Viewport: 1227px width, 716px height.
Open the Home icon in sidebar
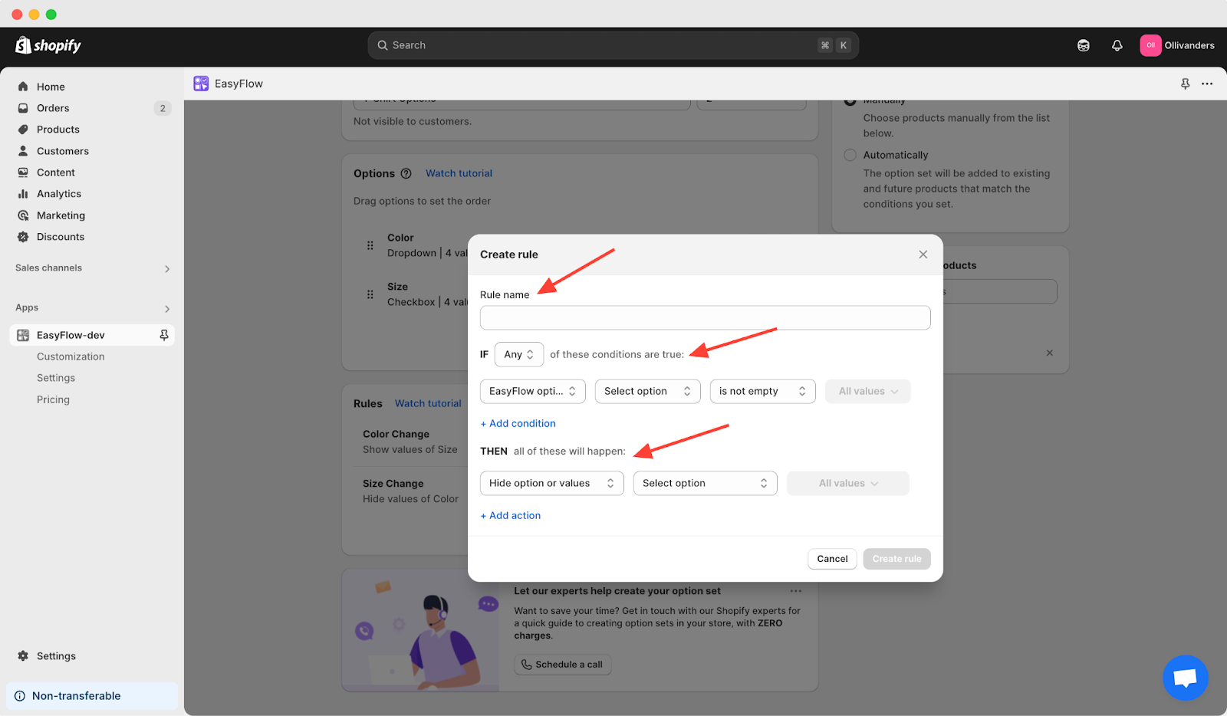coord(23,87)
